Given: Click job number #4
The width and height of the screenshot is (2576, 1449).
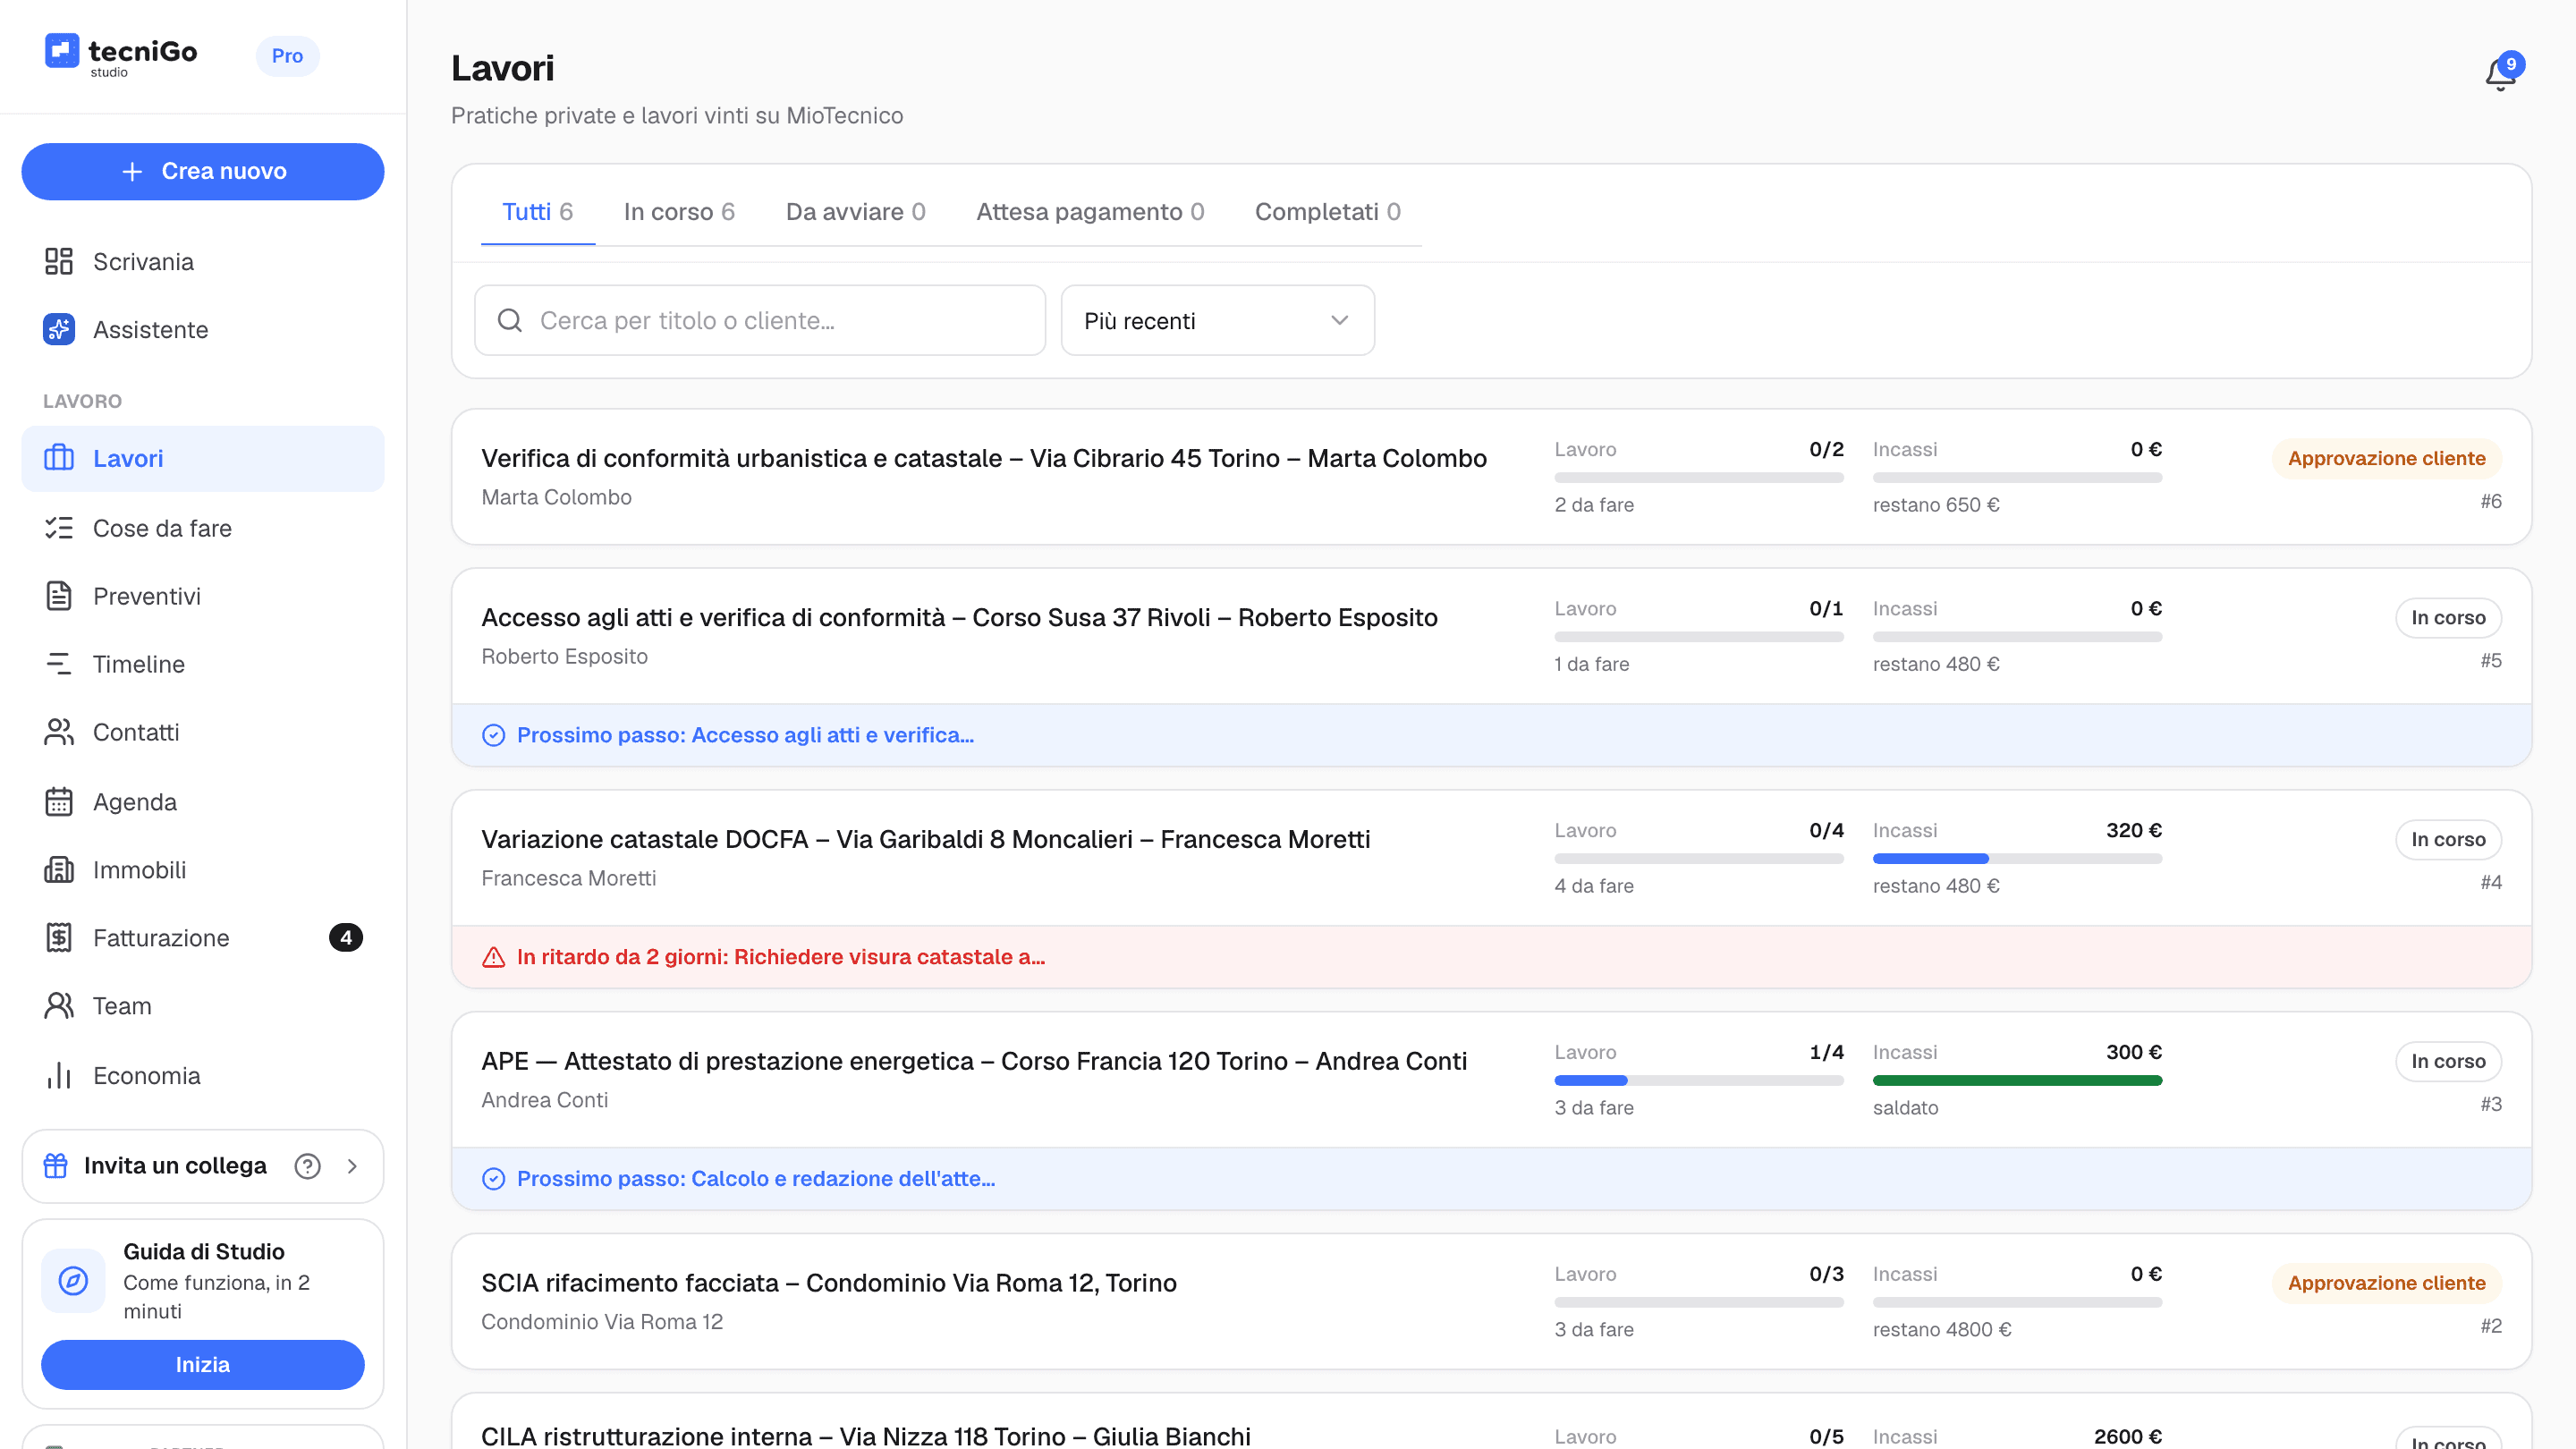Looking at the screenshot, I should point(2491,883).
